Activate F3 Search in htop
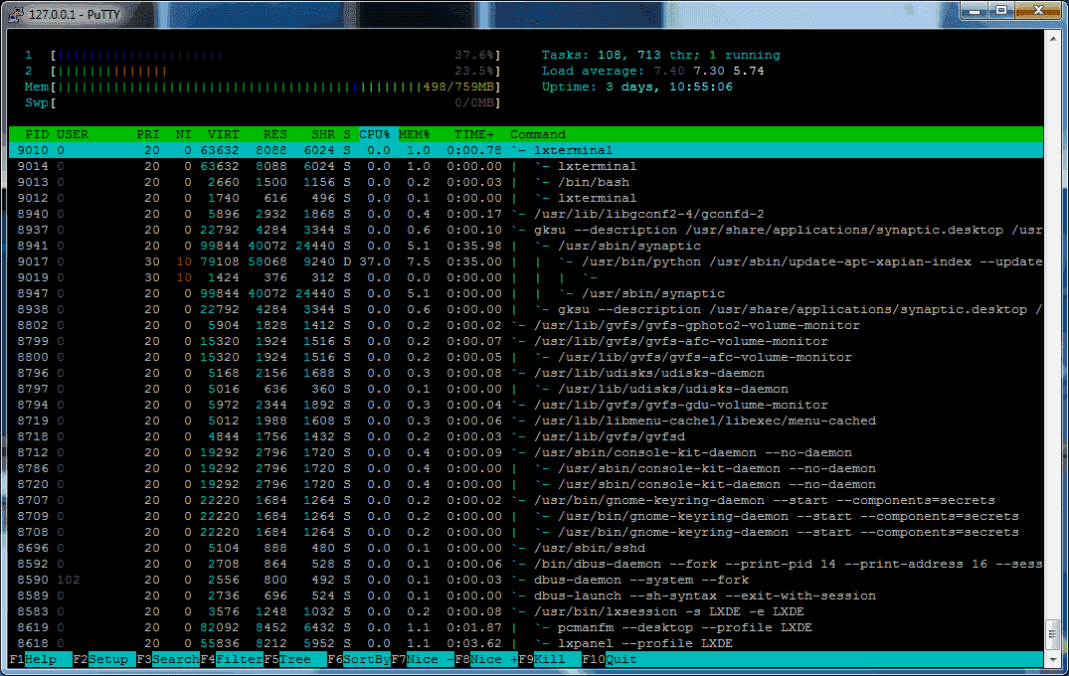The image size is (1069, 676). pyautogui.click(x=168, y=659)
